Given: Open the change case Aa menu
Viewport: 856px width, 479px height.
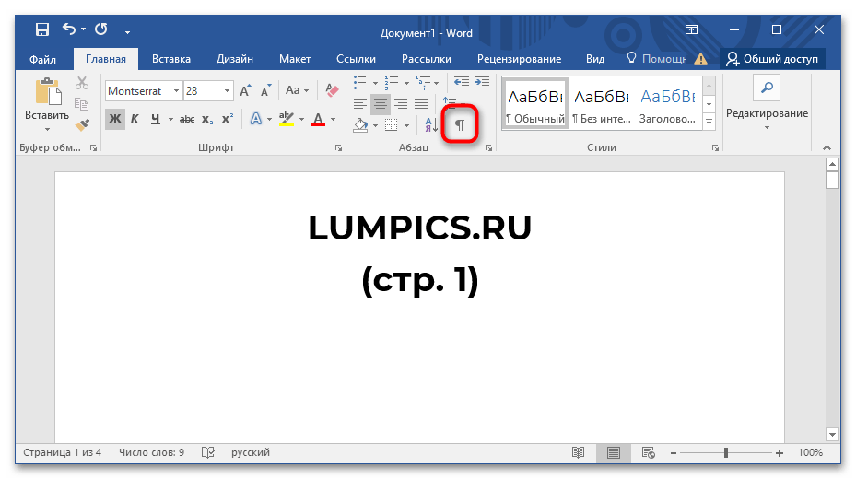Looking at the screenshot, I should (297, 90).
